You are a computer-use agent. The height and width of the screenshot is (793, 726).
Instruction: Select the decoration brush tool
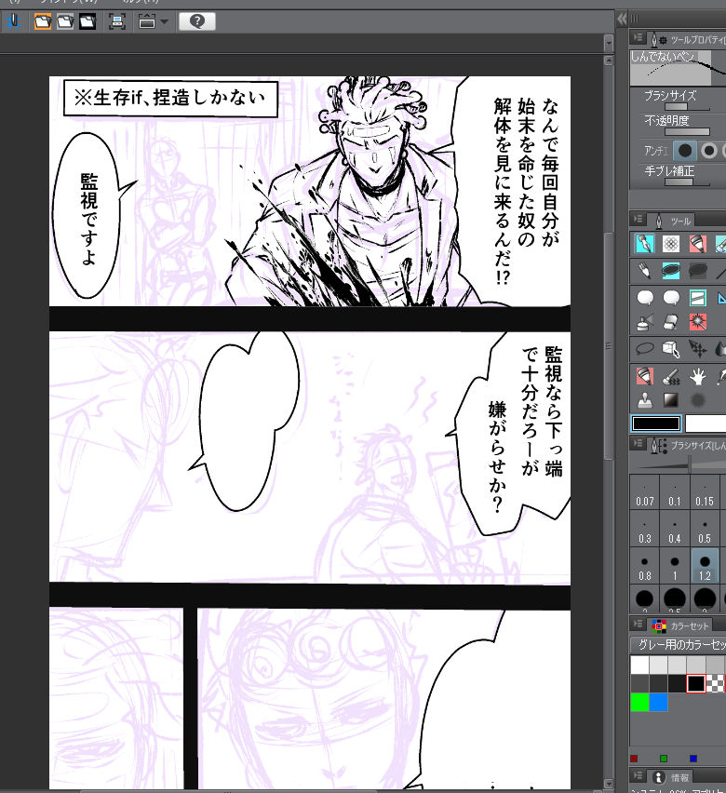tap(671, 376)
